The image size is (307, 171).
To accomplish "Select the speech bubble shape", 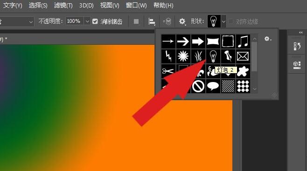I will pos(213,86).
